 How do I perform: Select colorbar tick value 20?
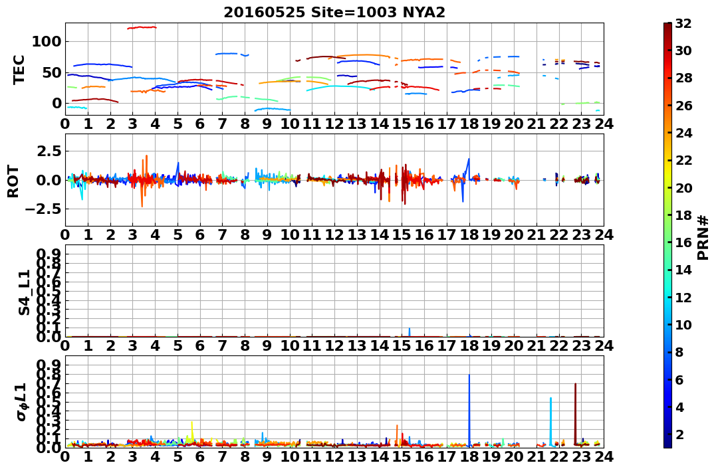coord(683,187)
